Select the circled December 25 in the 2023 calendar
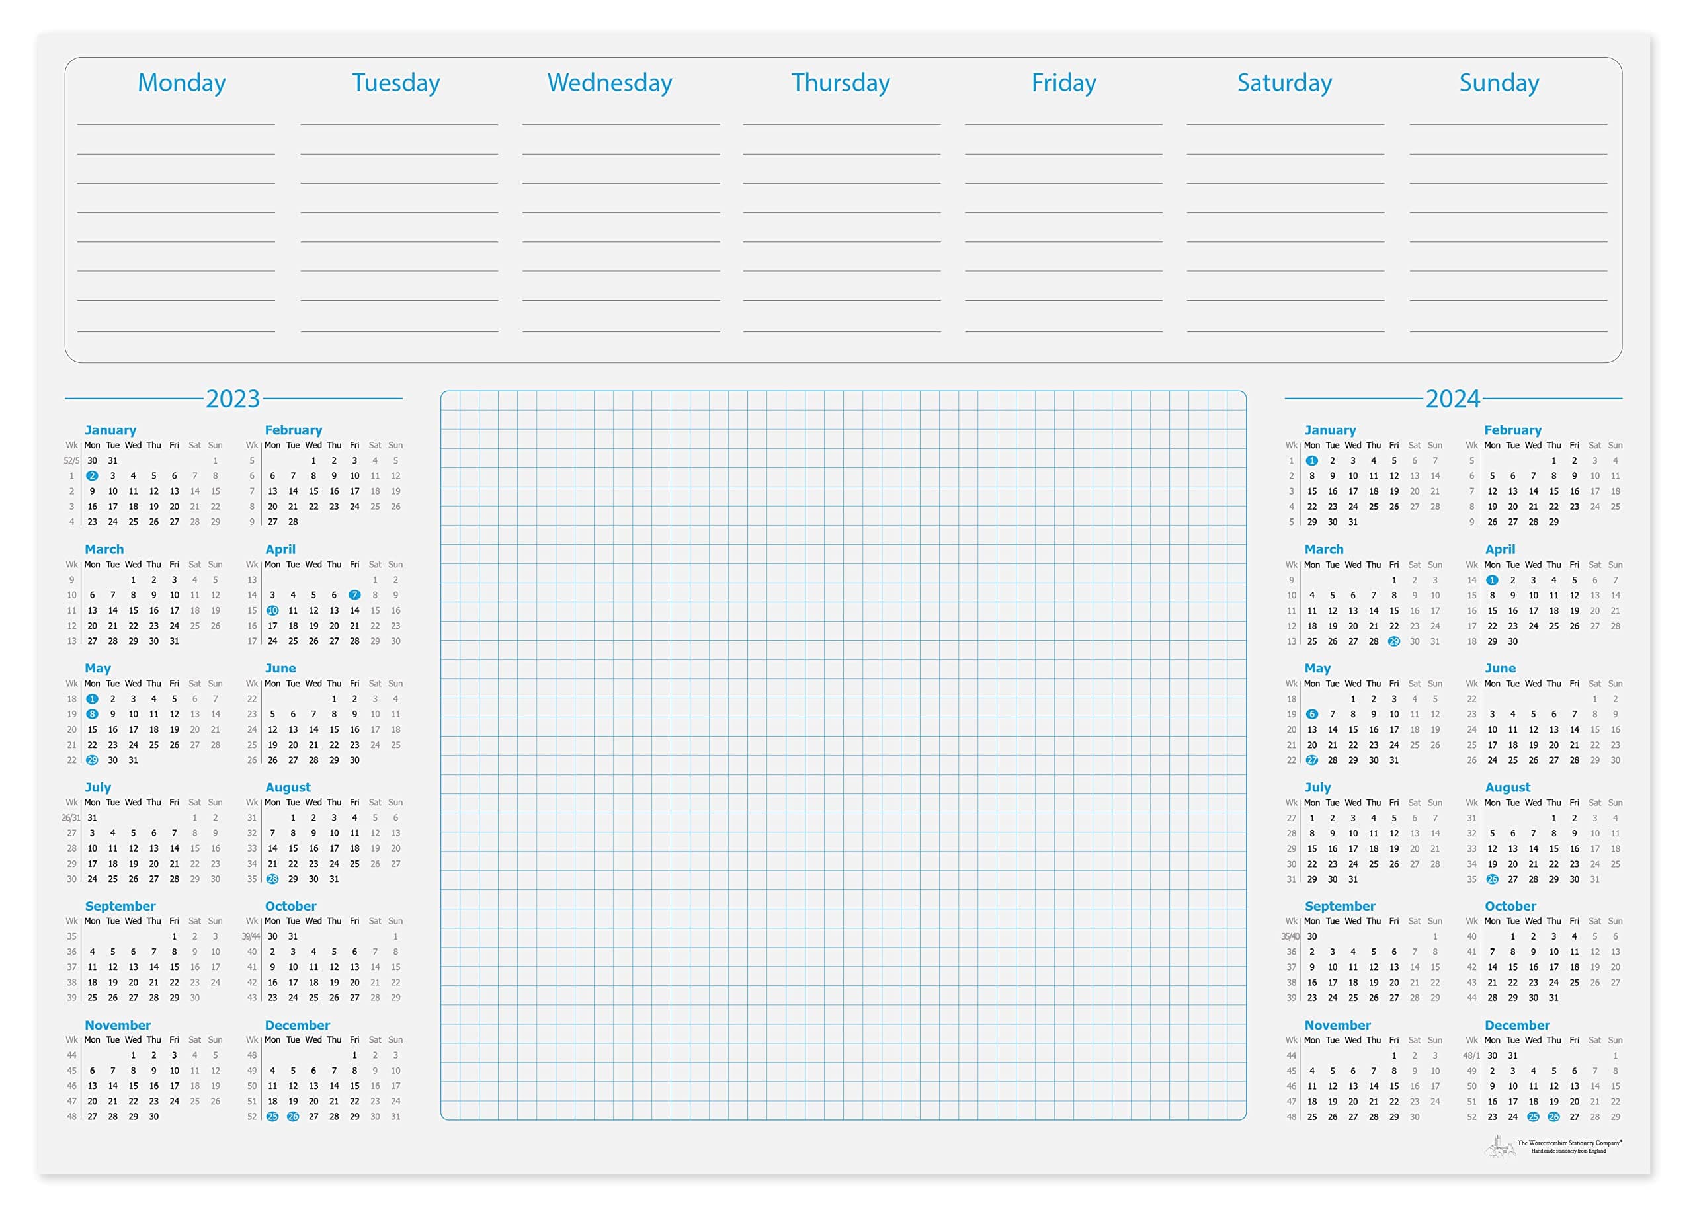 [x=272, y=1117]
